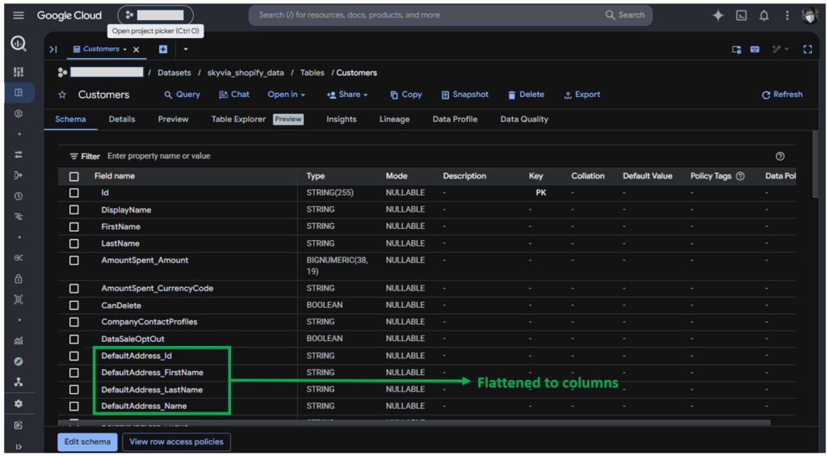Viewport: 827px width, 456px height.
Task: Expand the Open in dropdown
Action: point(287,95)
